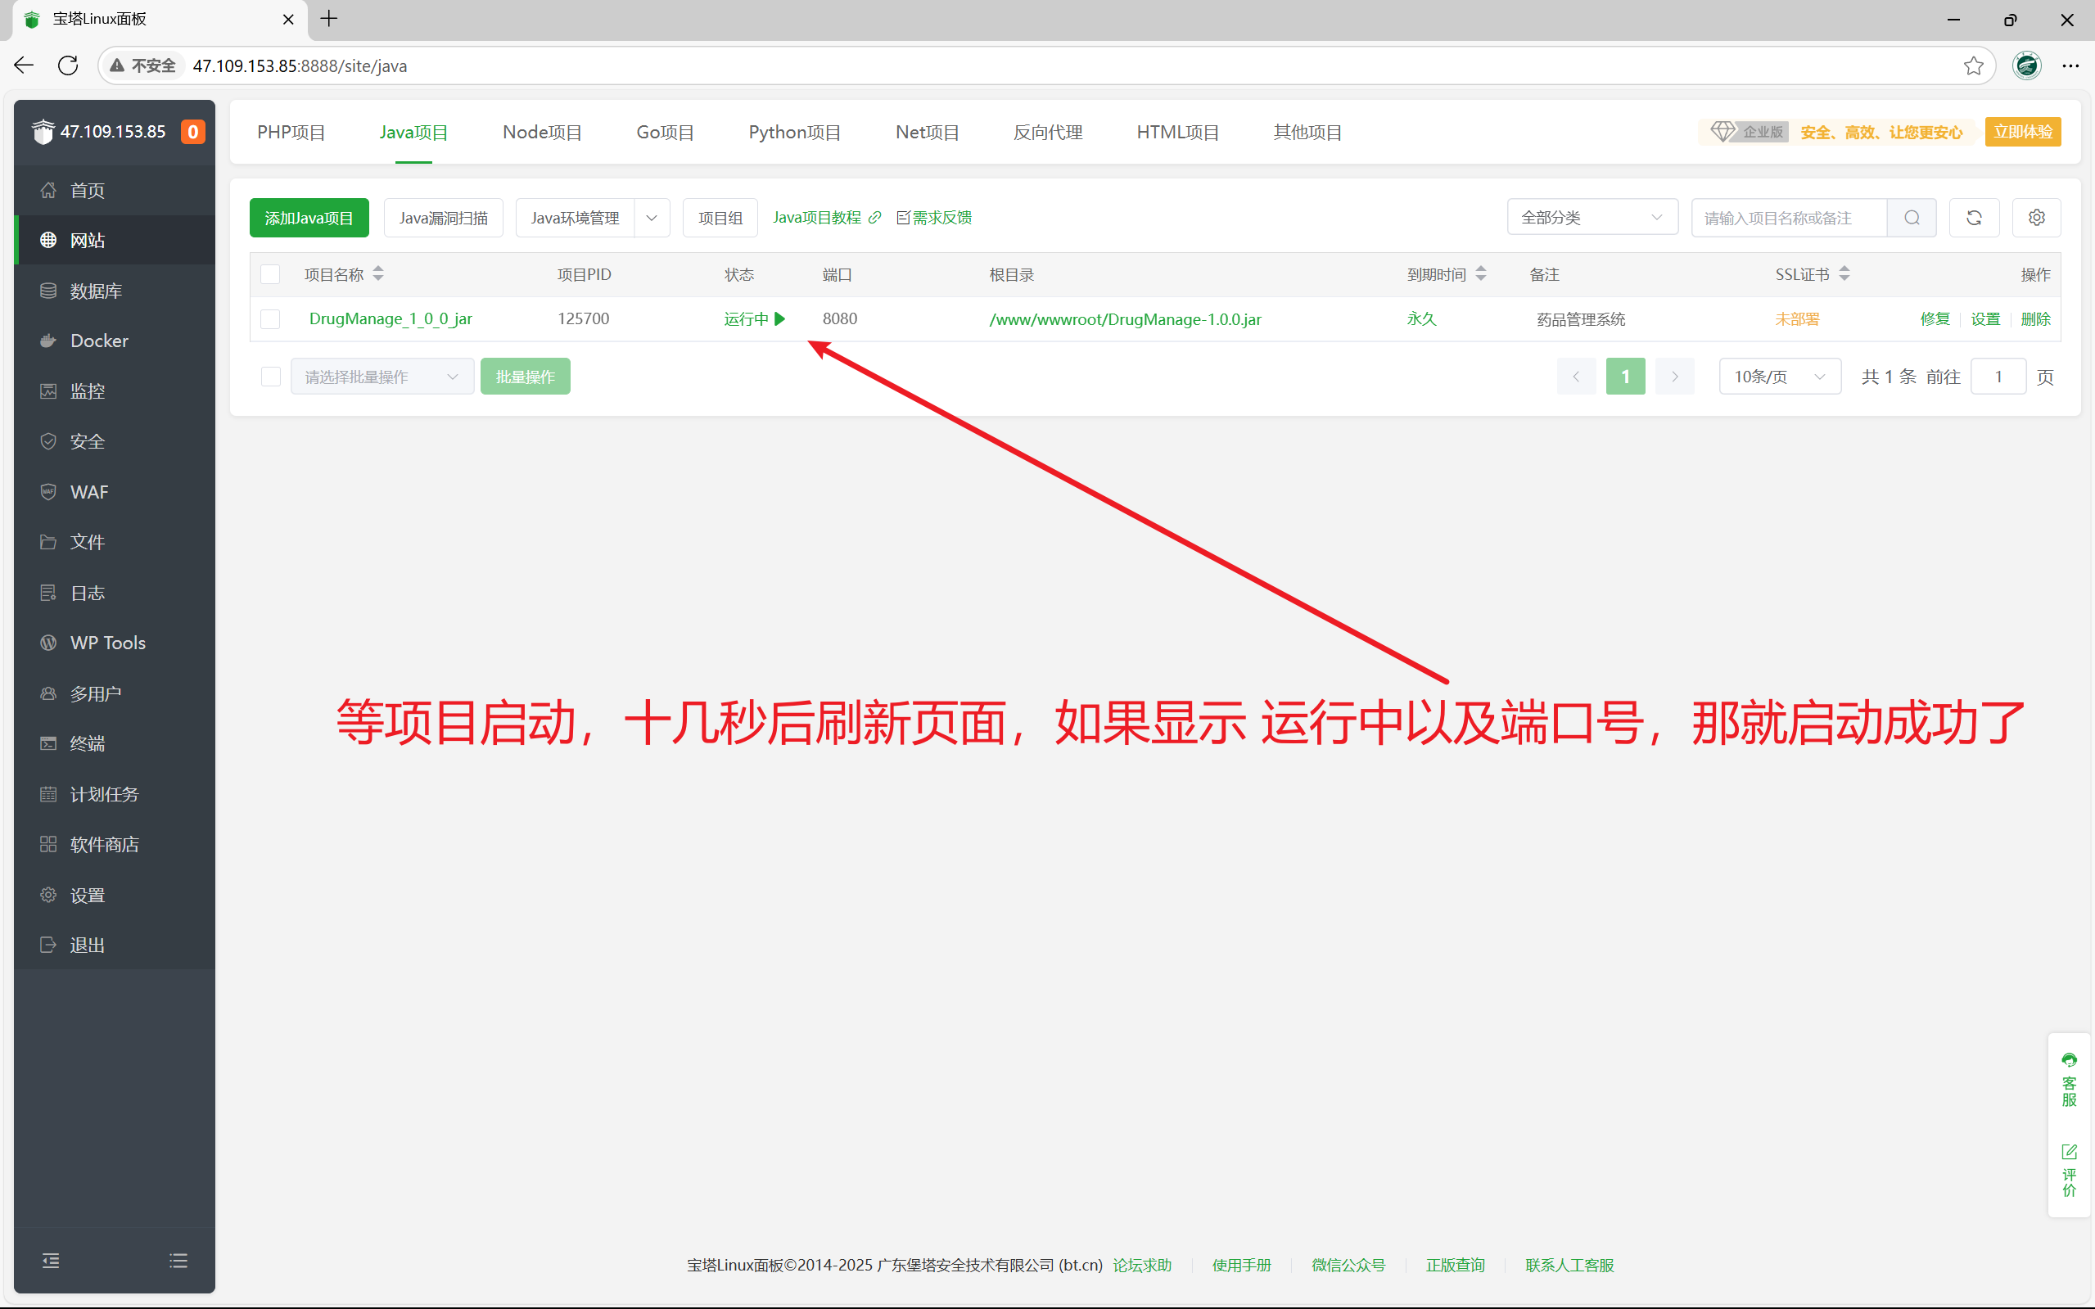2095x1309 pixels.
Task: Click the 添加Java项目 button
Action: [x=309, y=217]
